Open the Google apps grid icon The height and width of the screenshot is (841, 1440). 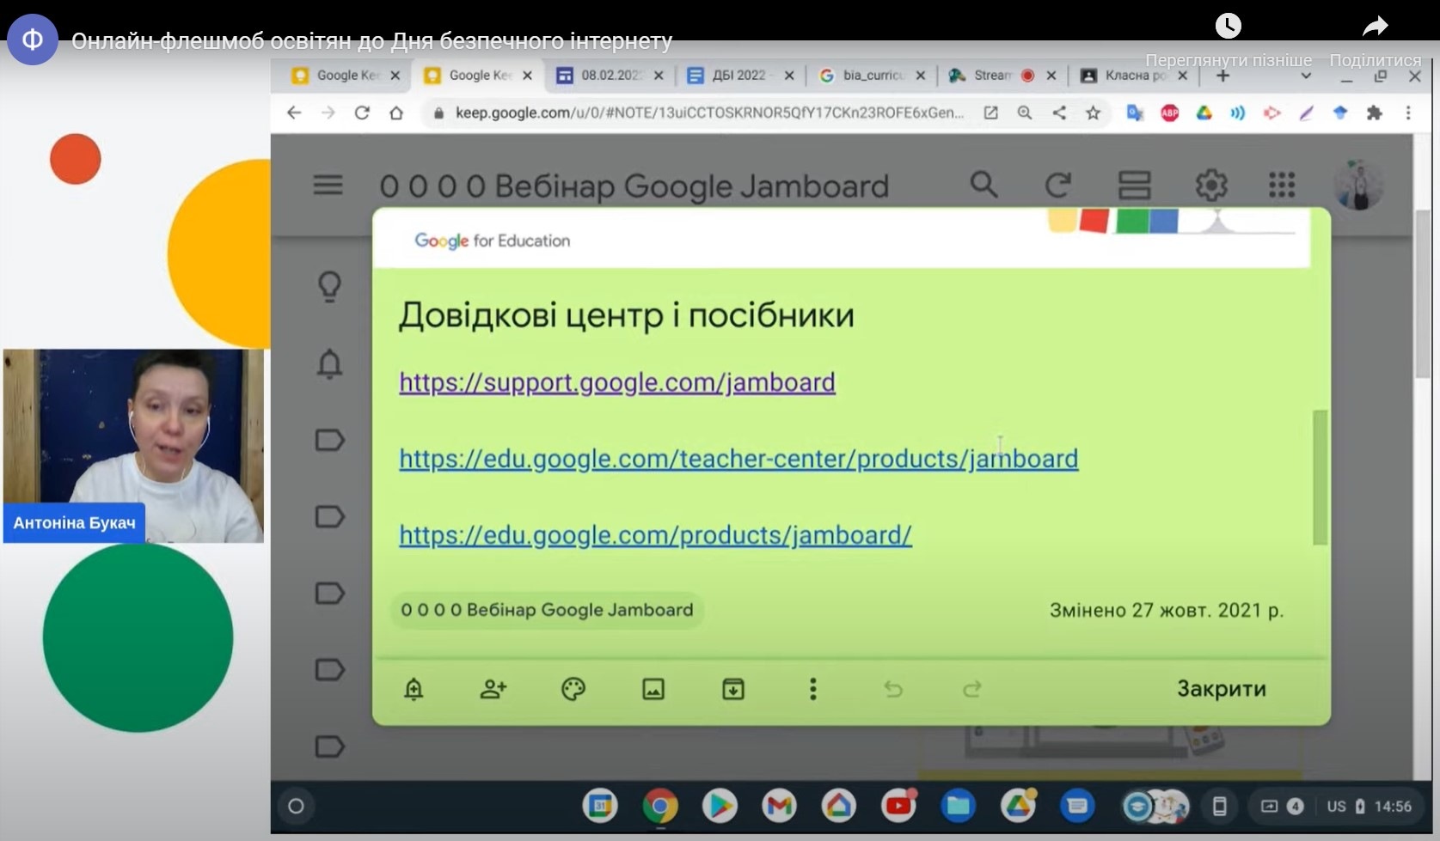[x=1281, y=185]
